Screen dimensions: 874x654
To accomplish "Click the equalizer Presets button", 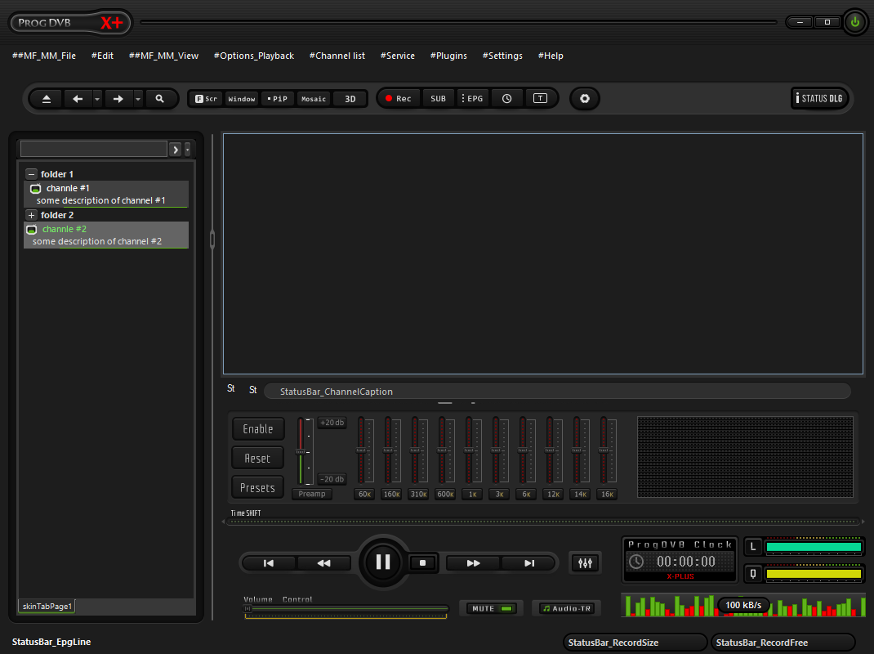I will (x=258, y=488).
